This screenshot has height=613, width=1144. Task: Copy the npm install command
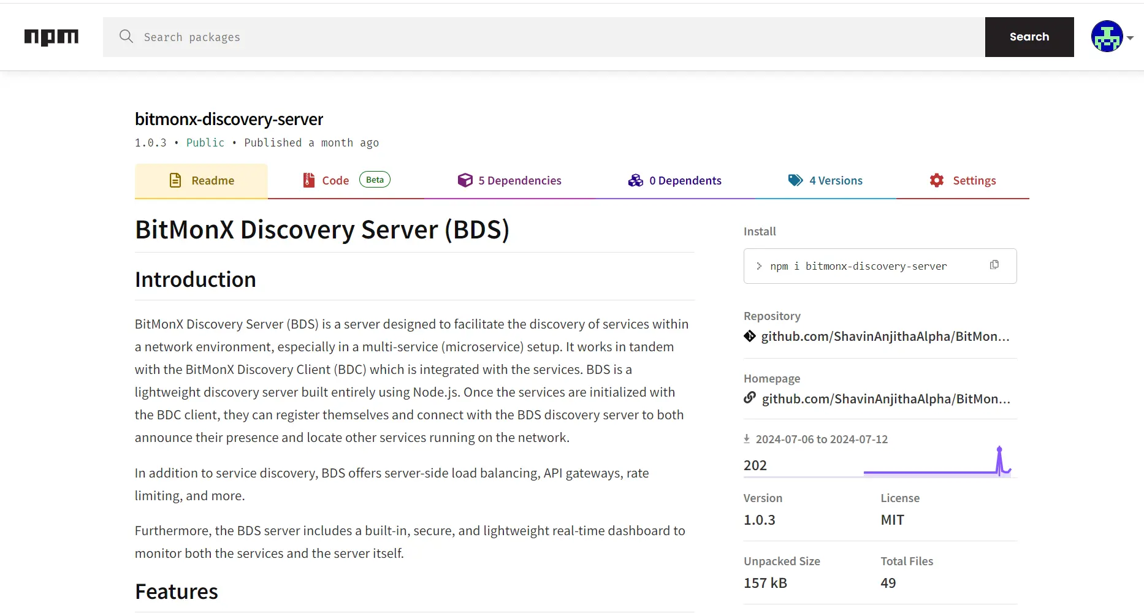(994, 265)
